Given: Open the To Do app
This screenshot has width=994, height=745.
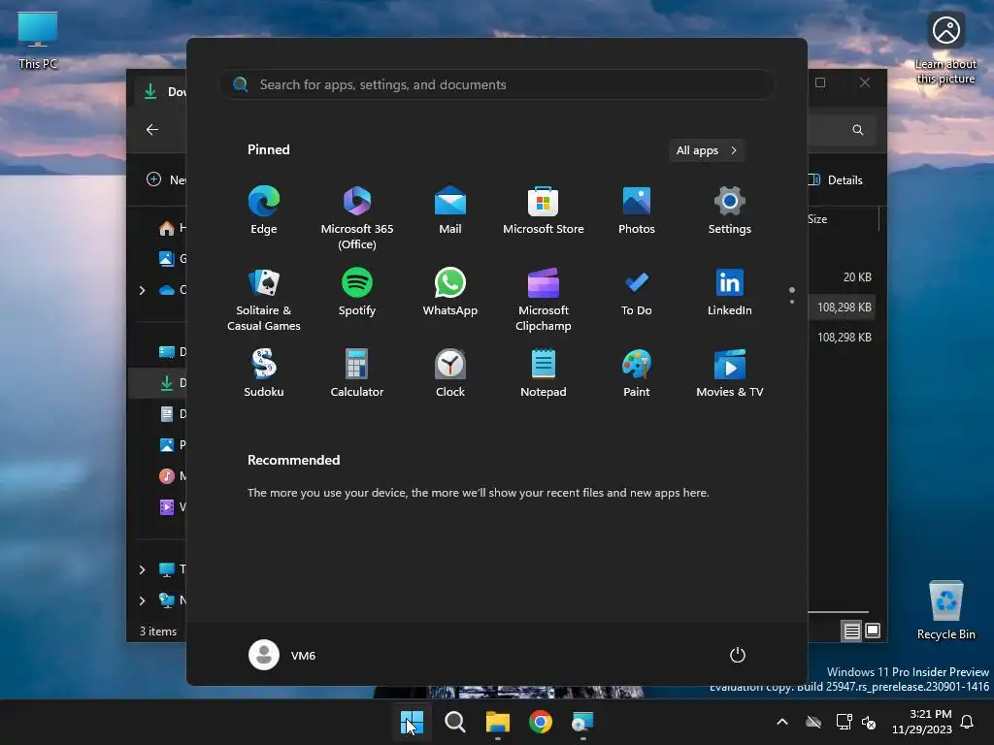Looking at the screenshot, I should [x=637, y=292].
